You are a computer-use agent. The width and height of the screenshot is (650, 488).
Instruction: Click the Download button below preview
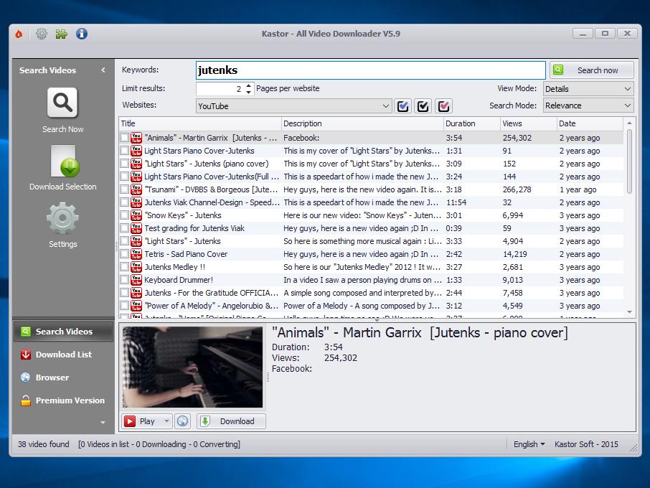pyautogui.click(x=231, y=421)
